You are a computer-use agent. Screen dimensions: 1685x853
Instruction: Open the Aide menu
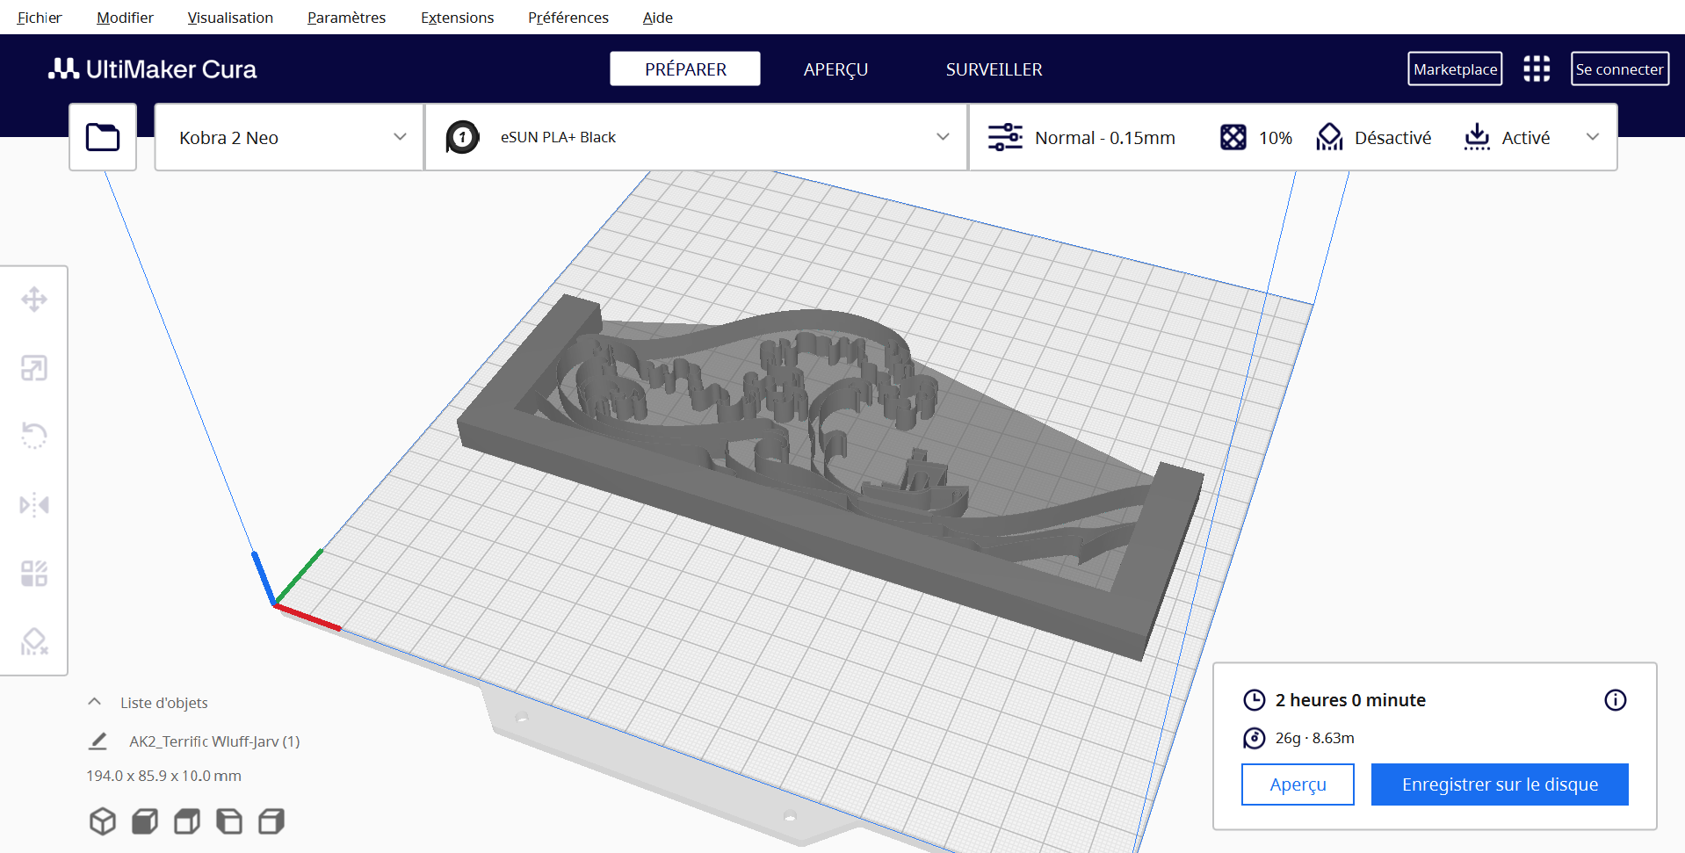(x=657, y=18)
